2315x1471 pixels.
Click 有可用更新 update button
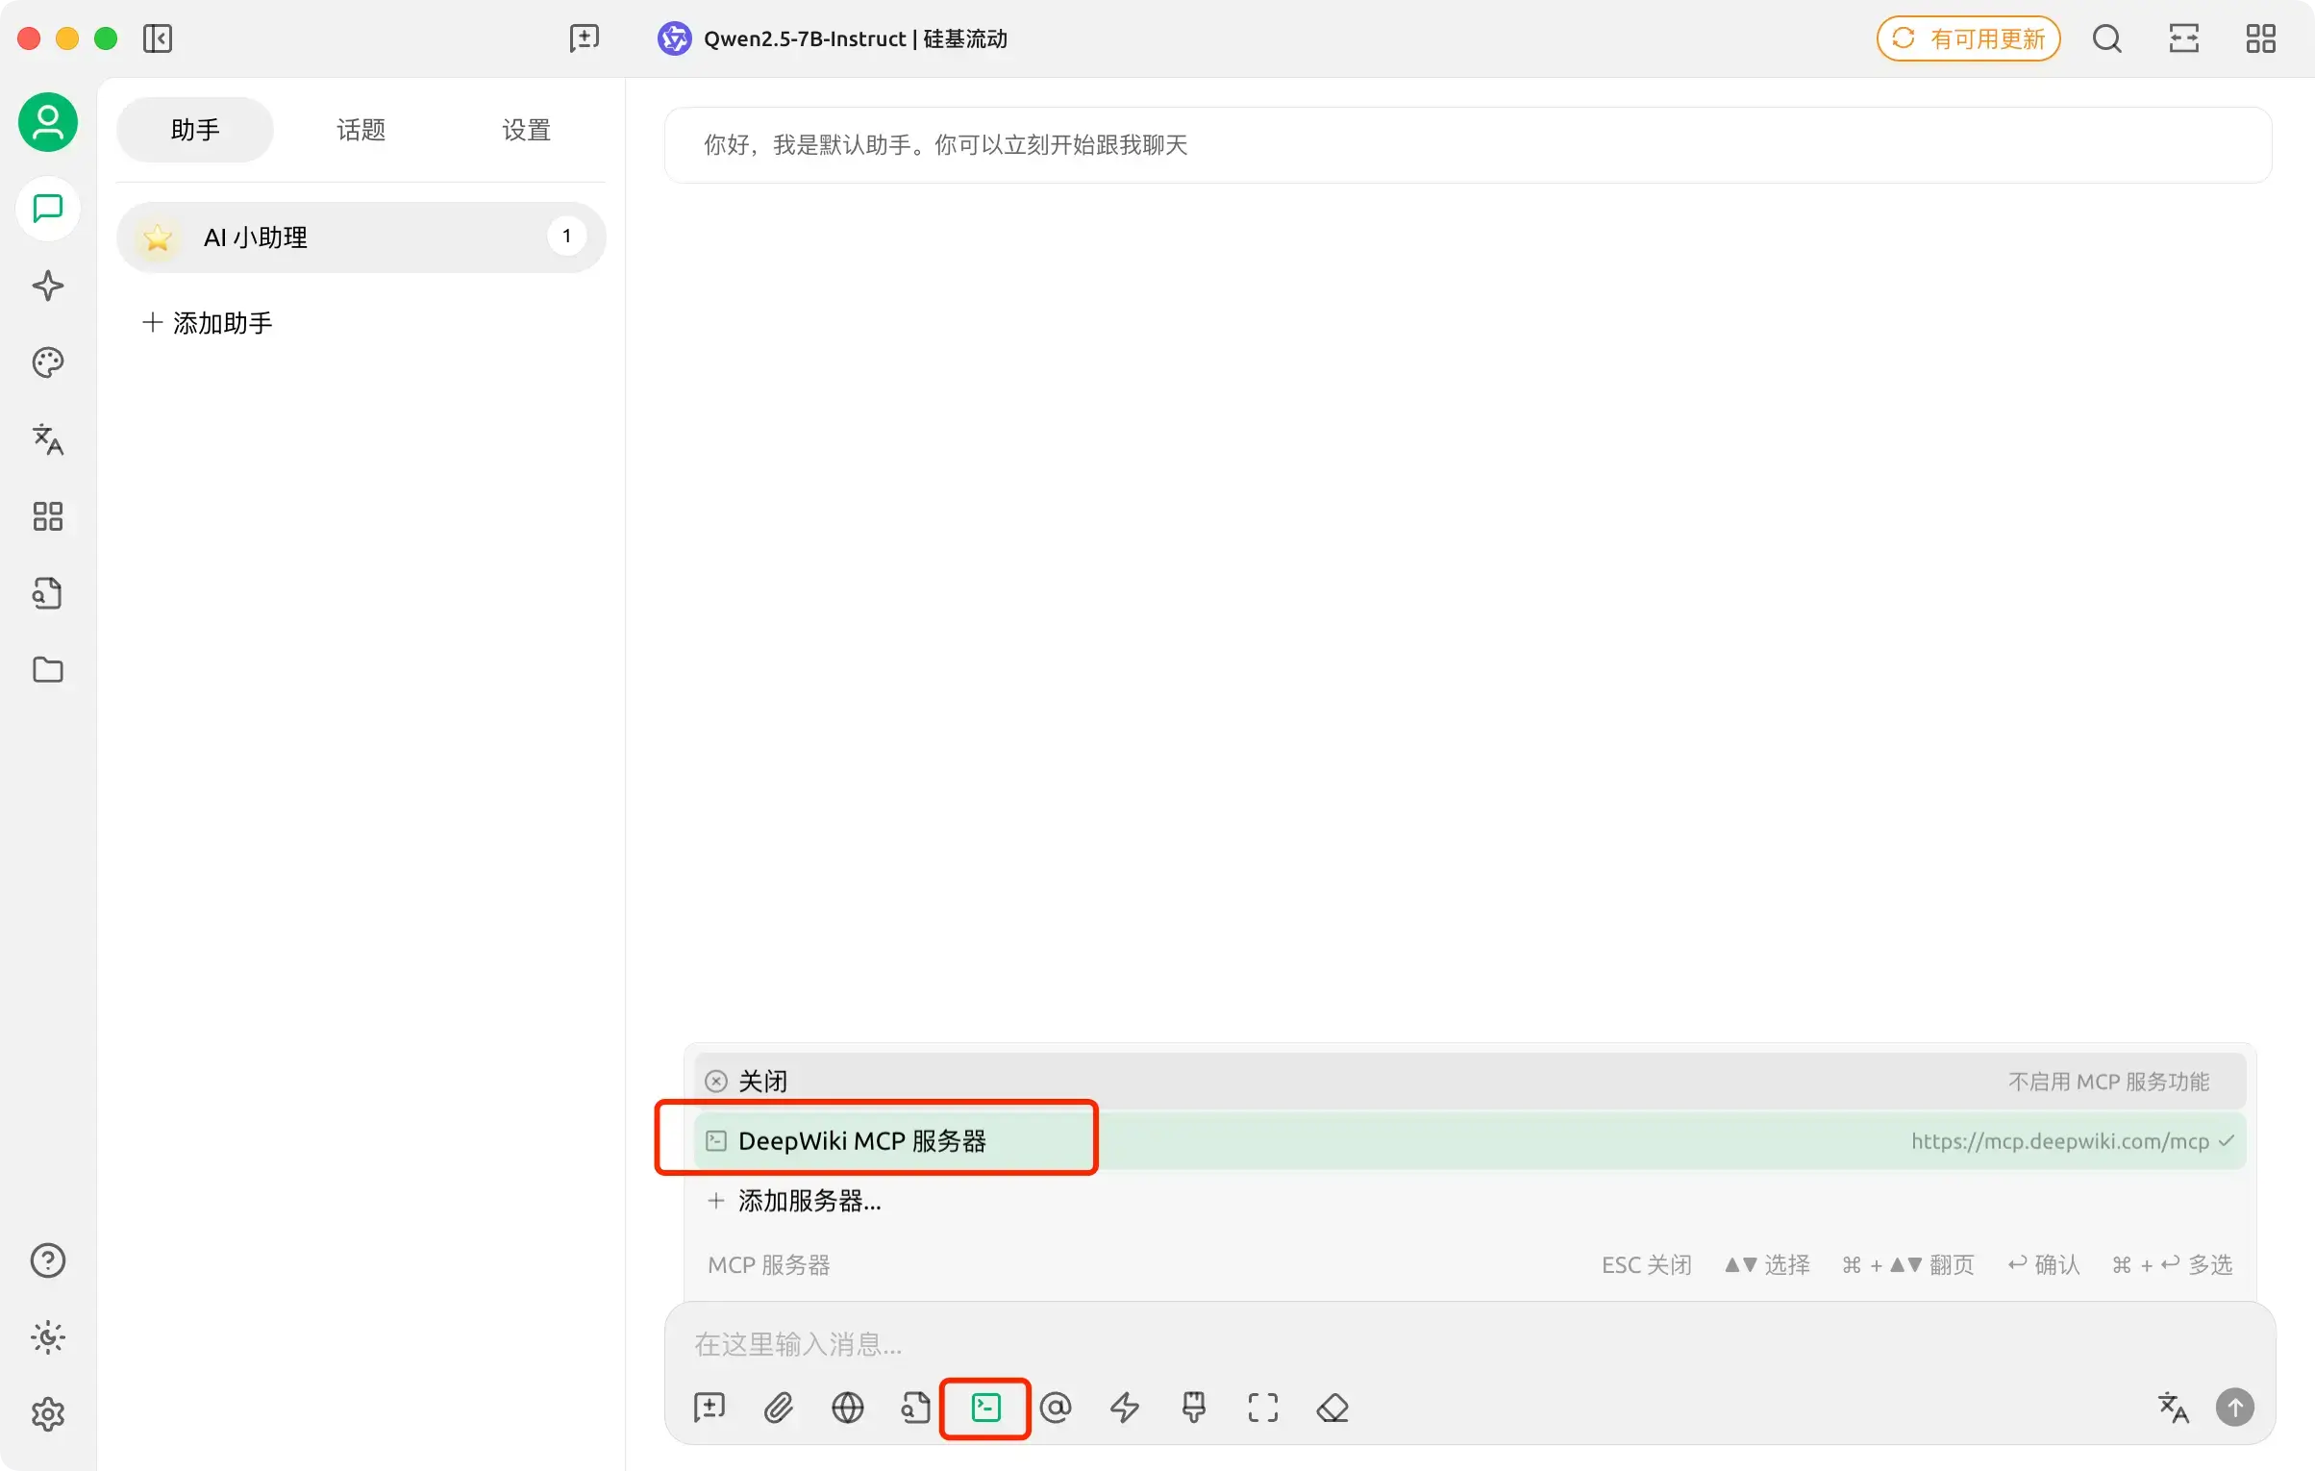click(x=1968, y=38)
